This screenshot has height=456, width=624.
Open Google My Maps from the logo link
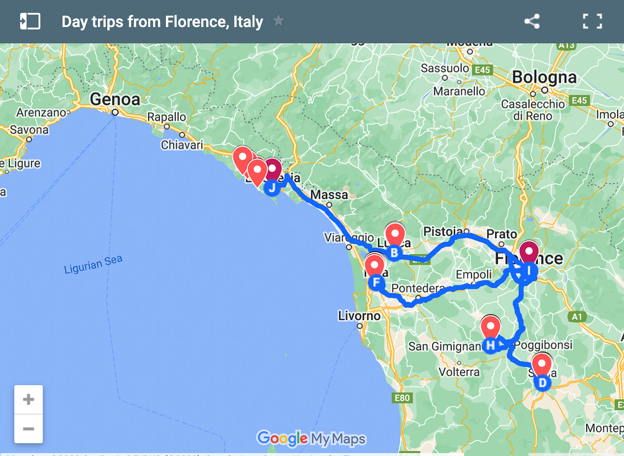(311, 438)
